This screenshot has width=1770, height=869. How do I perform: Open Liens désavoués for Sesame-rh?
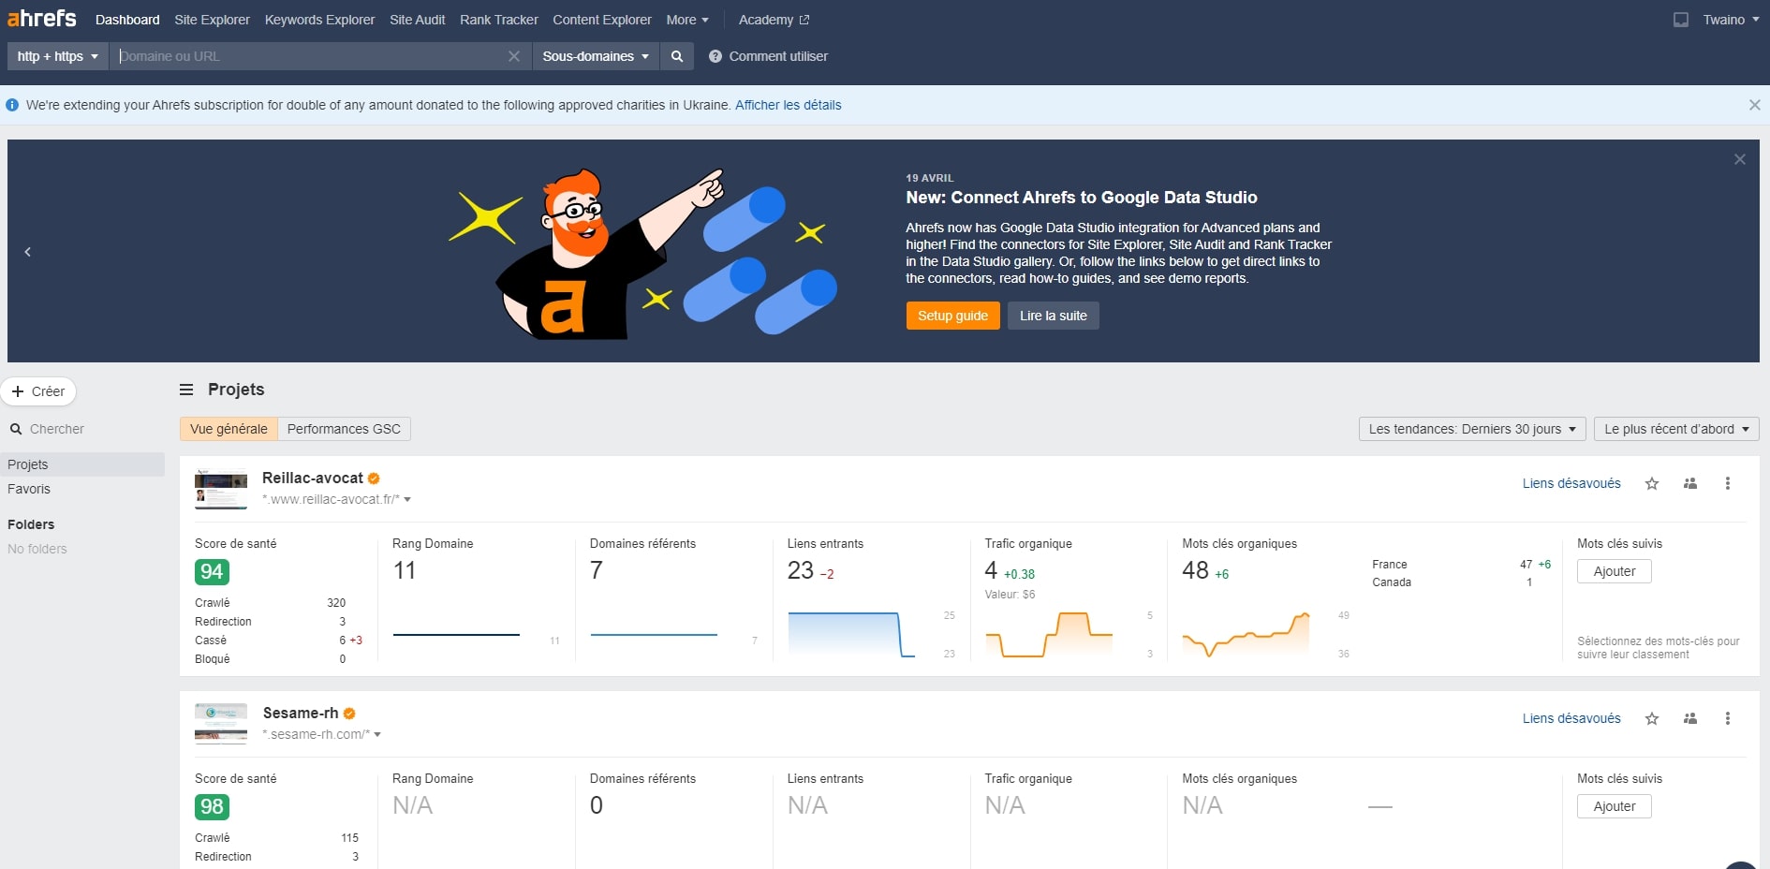1571,718
